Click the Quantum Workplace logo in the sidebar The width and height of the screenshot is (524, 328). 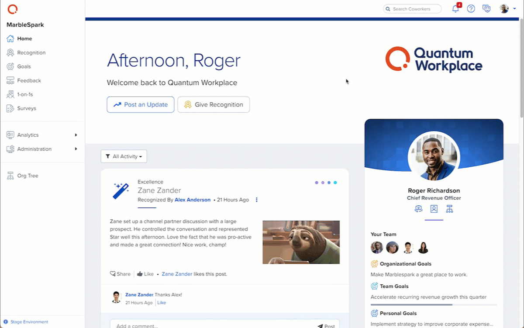pos(13,9)
